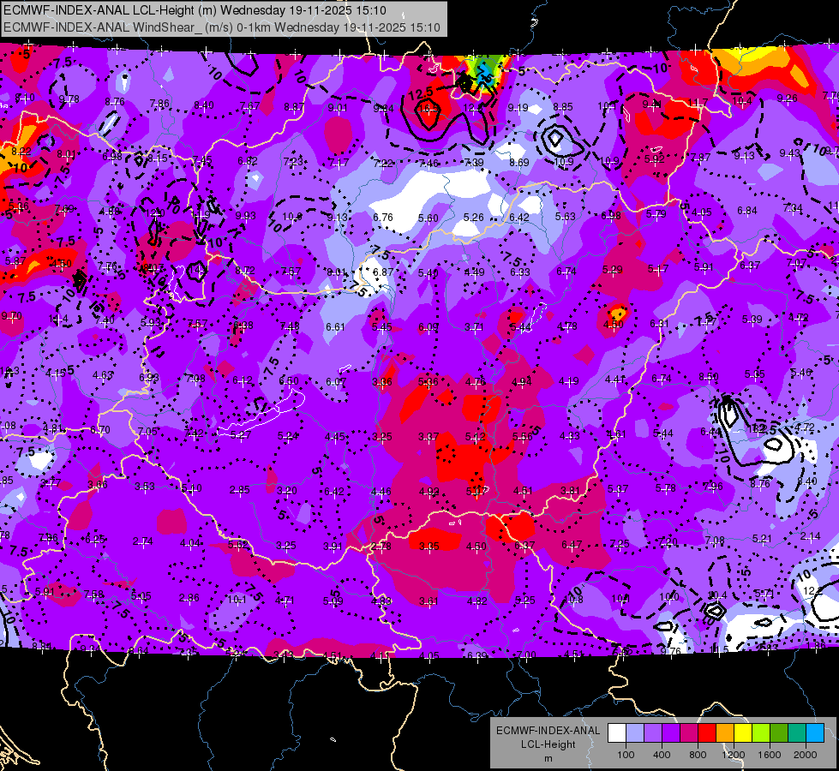Viewport: 839px width, 771px height.
Task: Click the LCL-Height title line
Action: [195, 10]
